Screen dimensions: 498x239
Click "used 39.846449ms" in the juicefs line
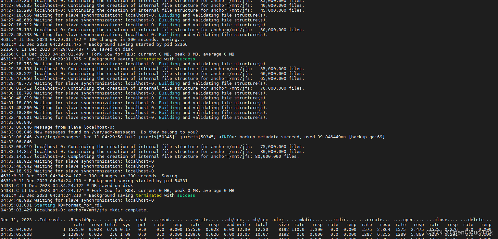point(325,137)
